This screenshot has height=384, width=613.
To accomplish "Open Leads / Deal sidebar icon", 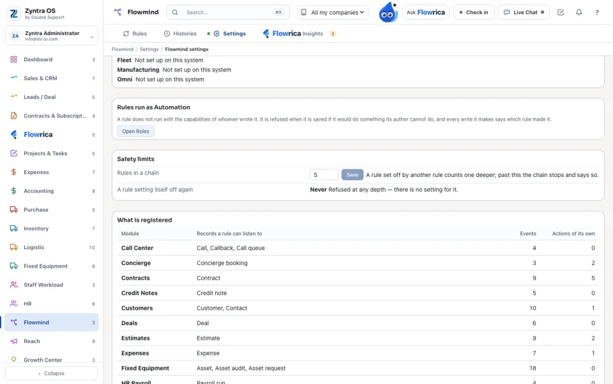I will click(13, 96).
